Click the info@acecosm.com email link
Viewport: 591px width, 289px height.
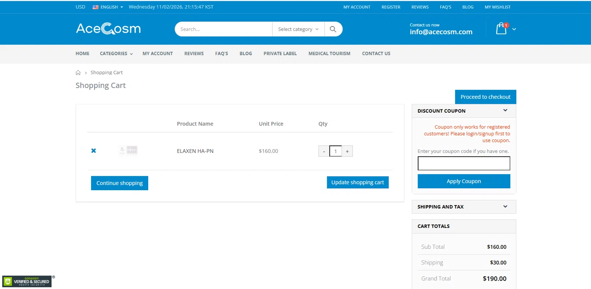pos(441,32)
